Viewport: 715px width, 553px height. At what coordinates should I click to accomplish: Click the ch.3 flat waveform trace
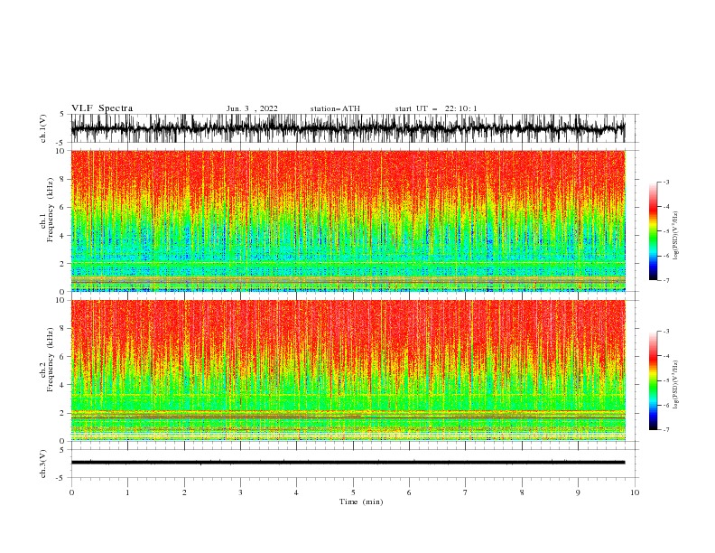pyautogui.click(x=348, y=463)
